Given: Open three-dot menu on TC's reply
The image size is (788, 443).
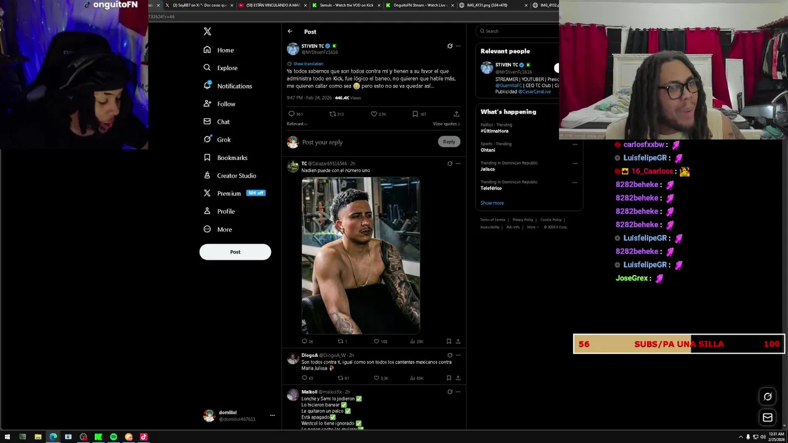Looking at the screenshot, I should (x=458, y=164).
